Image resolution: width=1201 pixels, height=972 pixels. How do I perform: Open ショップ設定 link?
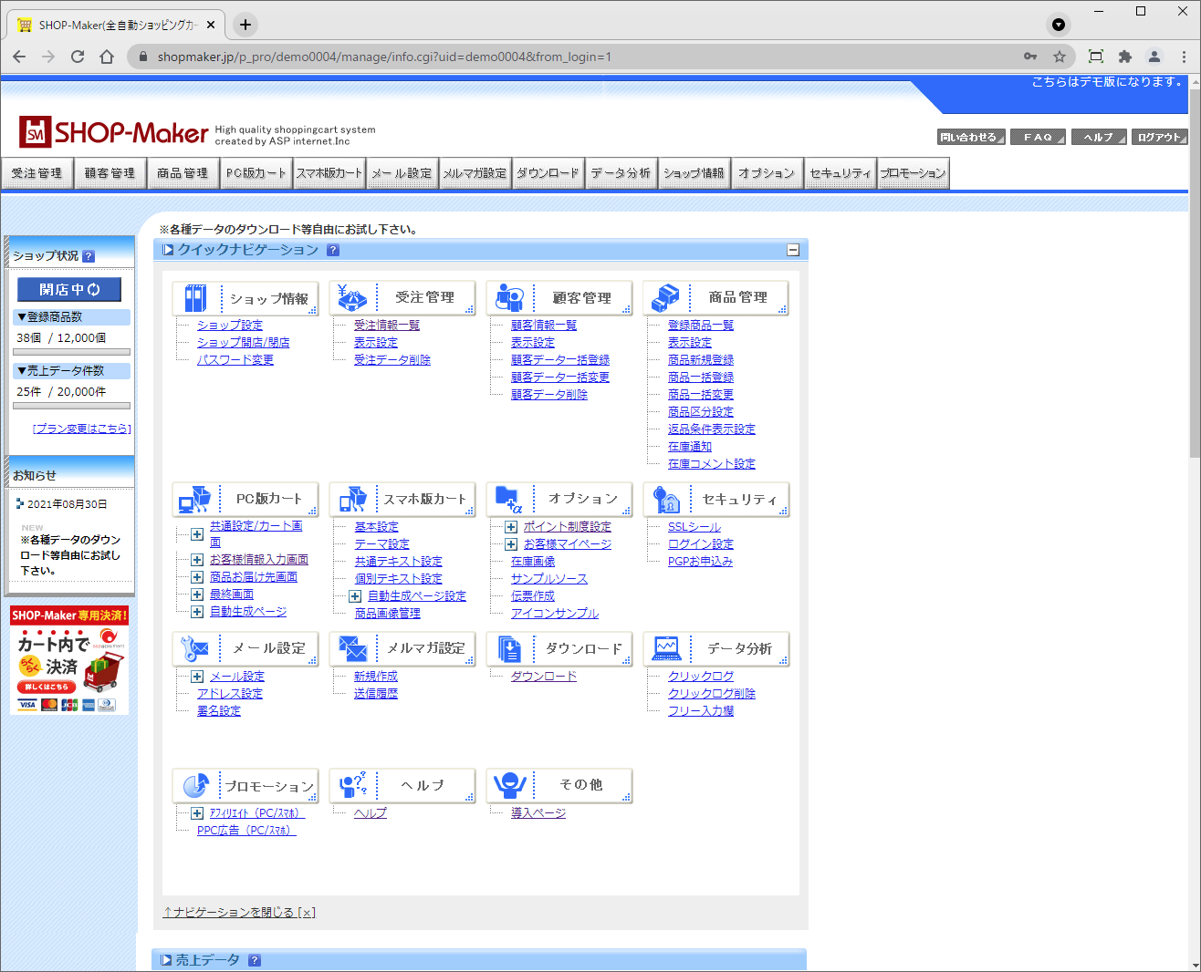pyautogui.click(x=230, y=326)
